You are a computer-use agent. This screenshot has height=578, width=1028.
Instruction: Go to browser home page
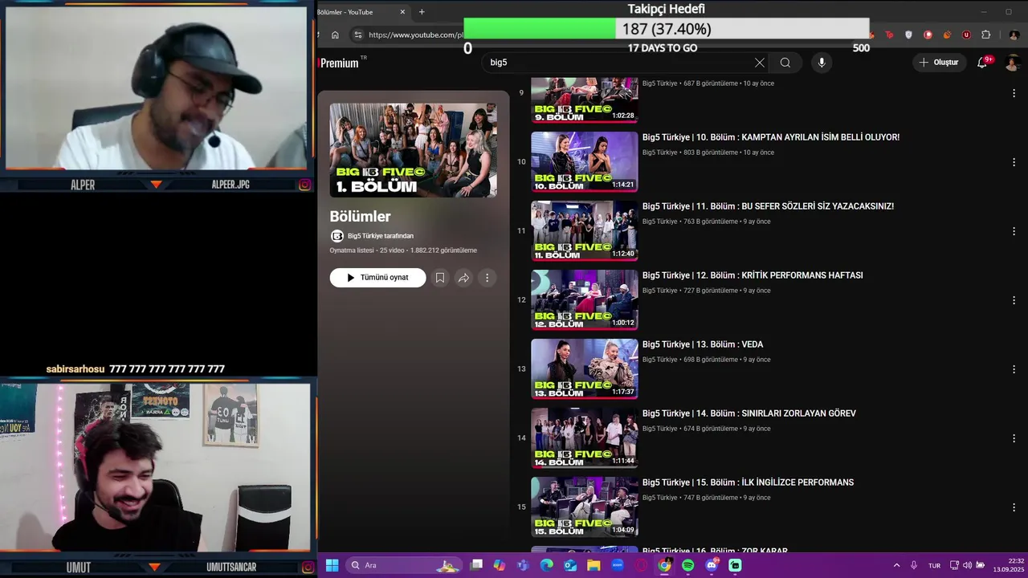click(335, 35)
